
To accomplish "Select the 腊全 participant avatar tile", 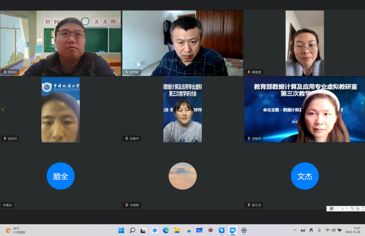I will [x=60, y=176].
